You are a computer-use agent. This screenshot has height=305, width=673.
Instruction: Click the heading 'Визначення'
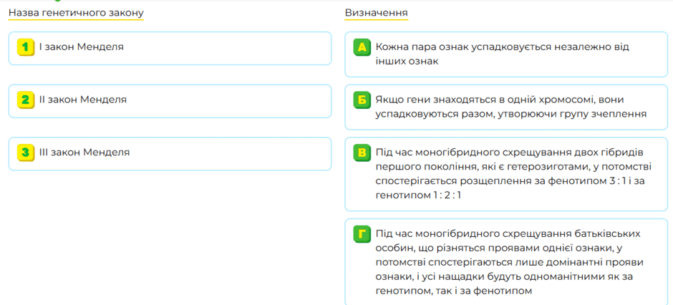(x=377, y=14)
